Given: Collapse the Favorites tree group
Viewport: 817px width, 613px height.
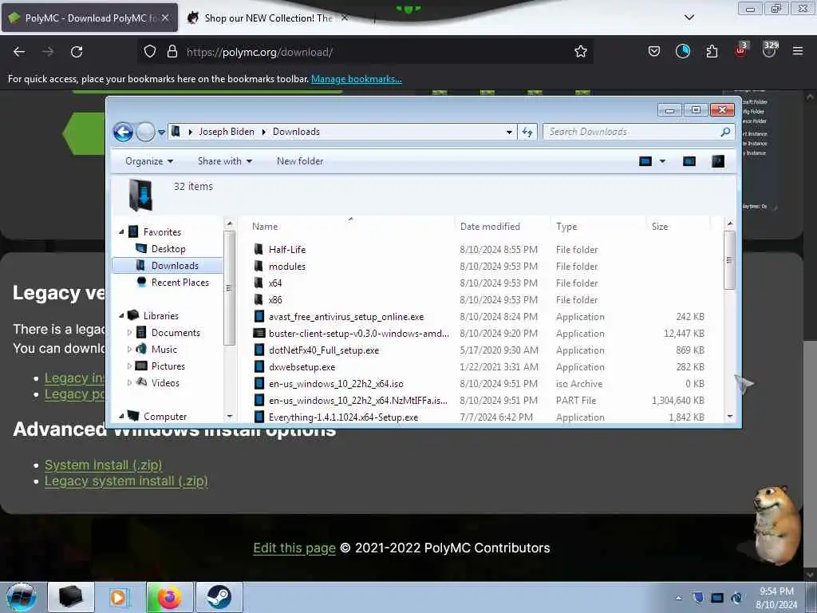Looking at the screenshot, I should 121,231.
